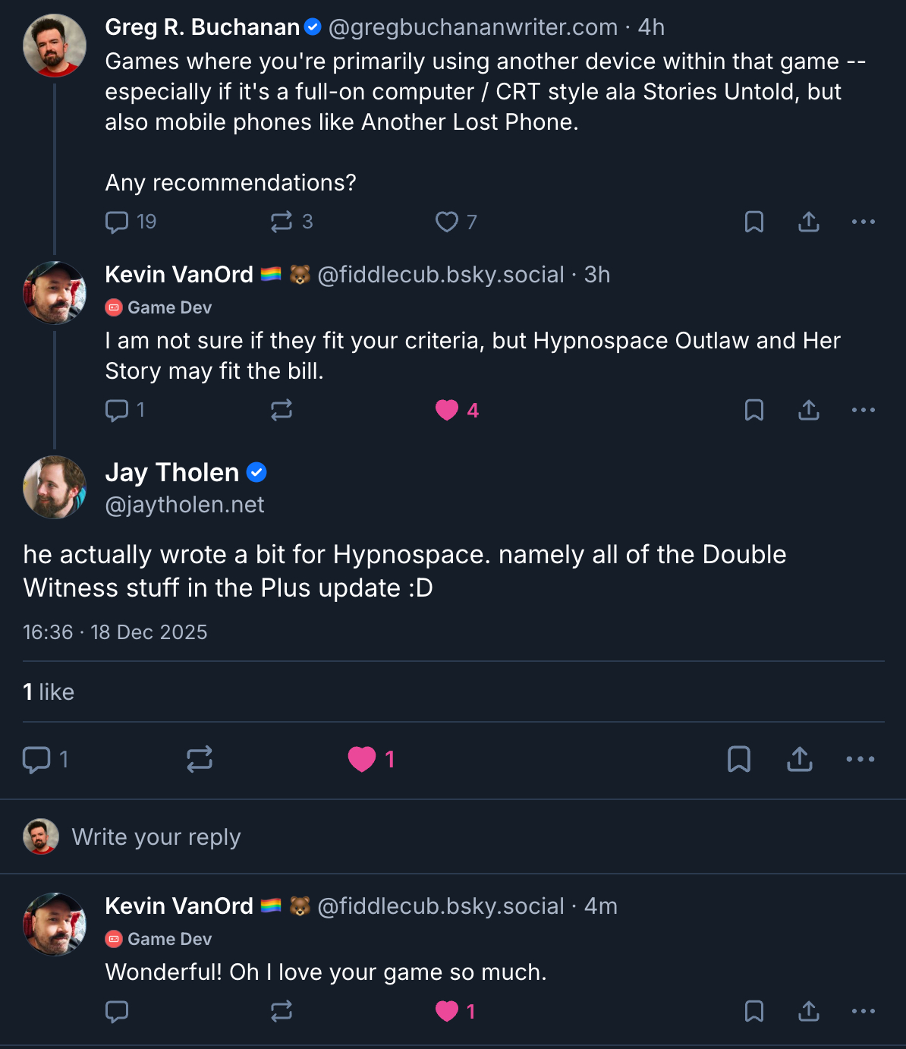Viewport: 906px width, 1049px height.
Task: Open more options on Kevin's Hypnospace reply
Action: (864, 410)
